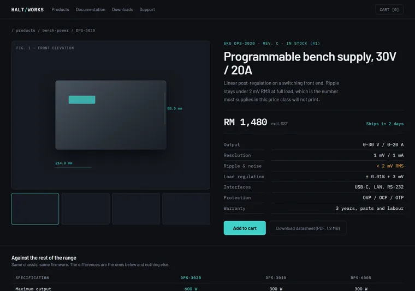Click the '600 W' table cell
The height and width of the screenshot is (291, 415).
tap(191, 289)
